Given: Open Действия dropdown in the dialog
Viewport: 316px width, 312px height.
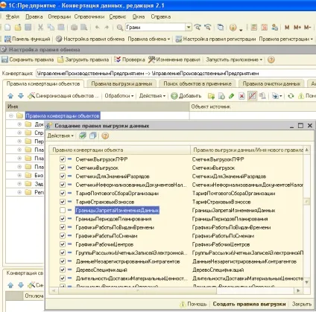Looking at the screenshot, I should 60,136.
